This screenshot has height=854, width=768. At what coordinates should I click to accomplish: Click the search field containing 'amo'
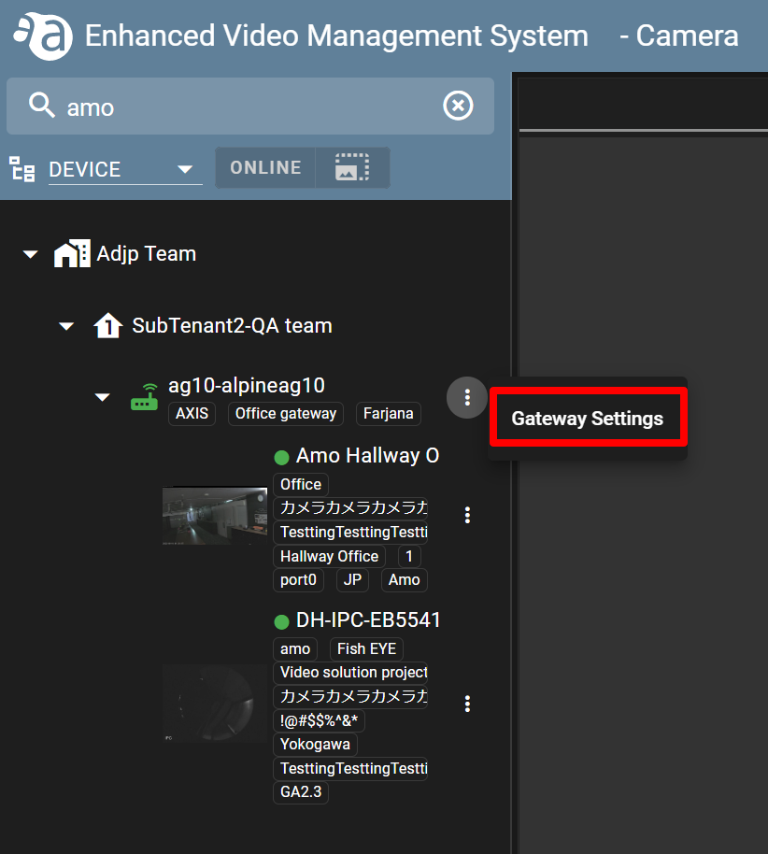tap(250, 107)
